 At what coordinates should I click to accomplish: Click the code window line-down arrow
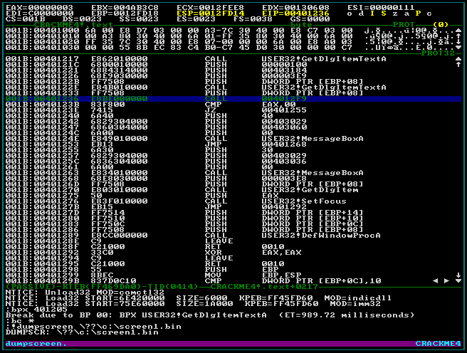(x=458, y=275)
